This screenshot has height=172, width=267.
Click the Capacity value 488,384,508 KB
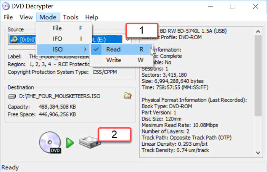coord(57,107)
